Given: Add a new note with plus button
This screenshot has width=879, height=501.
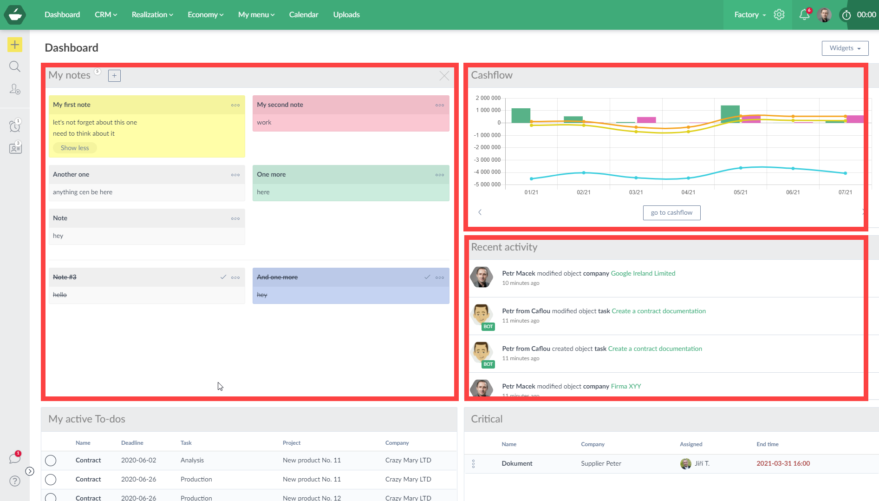Looking at the screenshot, I should [x=114, y=76].
